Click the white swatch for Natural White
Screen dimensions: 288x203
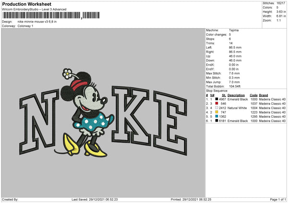217,108
